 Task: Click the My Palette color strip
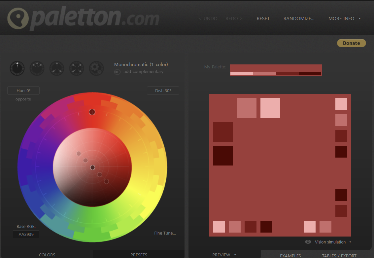point(276,70)
